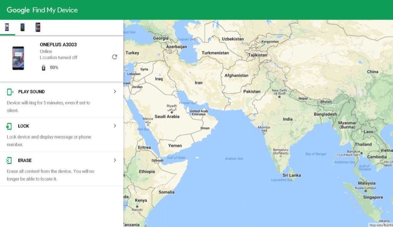The image size is (393, 227).
Task: Click the Lock device icon
Action: click(x=9, y=126)
